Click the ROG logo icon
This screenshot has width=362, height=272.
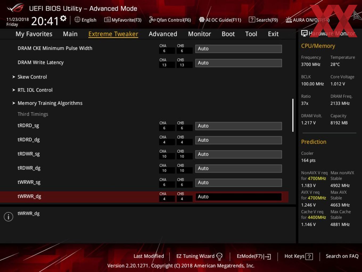pos(15,8)
